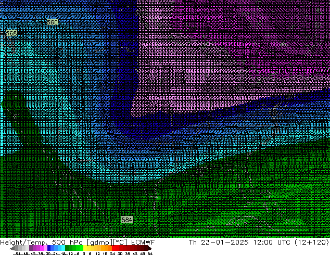The width and height of the screenshot is (330, 255).
Task: Click the dark maroon right arrow end of colorbar
Action: pos(150,248)
